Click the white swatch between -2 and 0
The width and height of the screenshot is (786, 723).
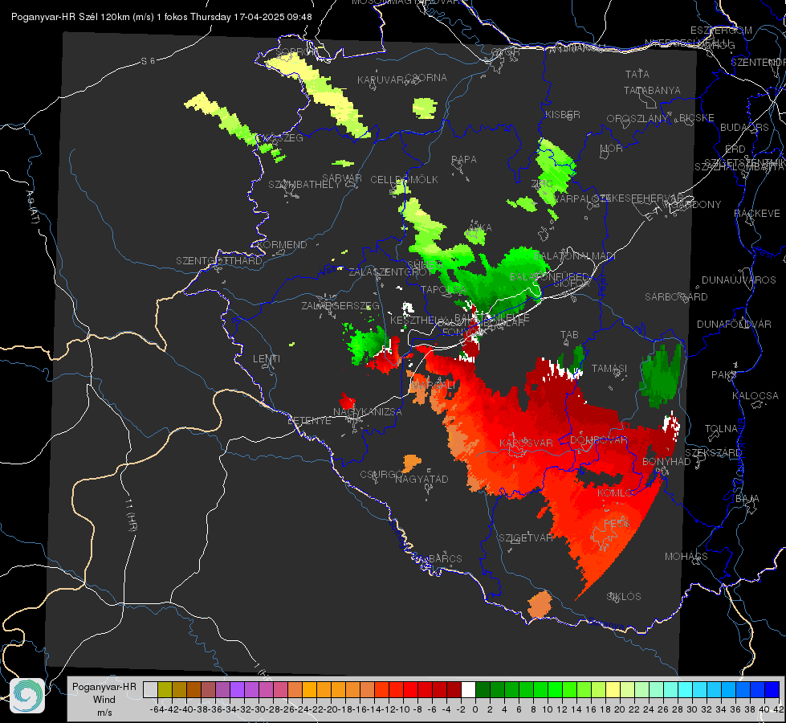click(x=468, y=690)
